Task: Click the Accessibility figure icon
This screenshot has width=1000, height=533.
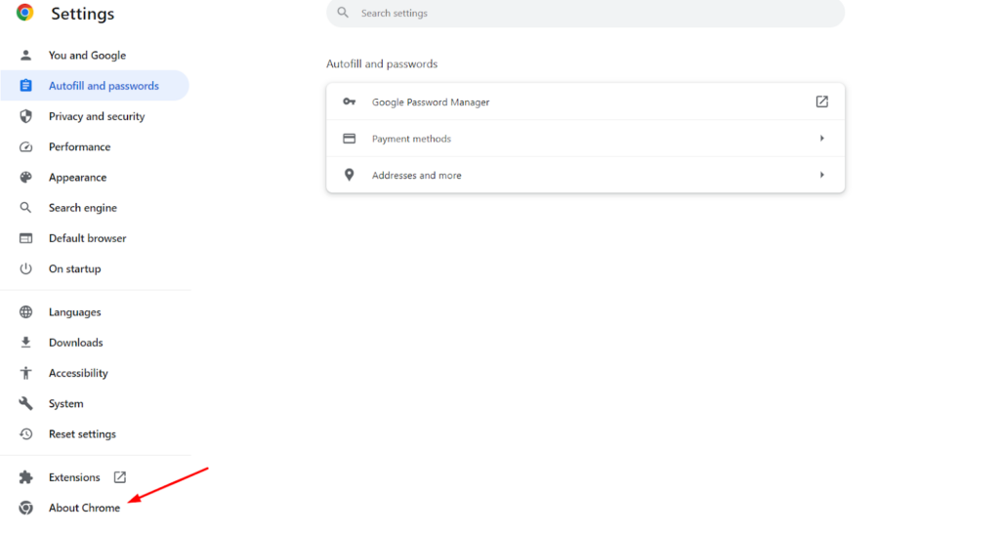Action: pyautogui.click(x=26, y=373)
